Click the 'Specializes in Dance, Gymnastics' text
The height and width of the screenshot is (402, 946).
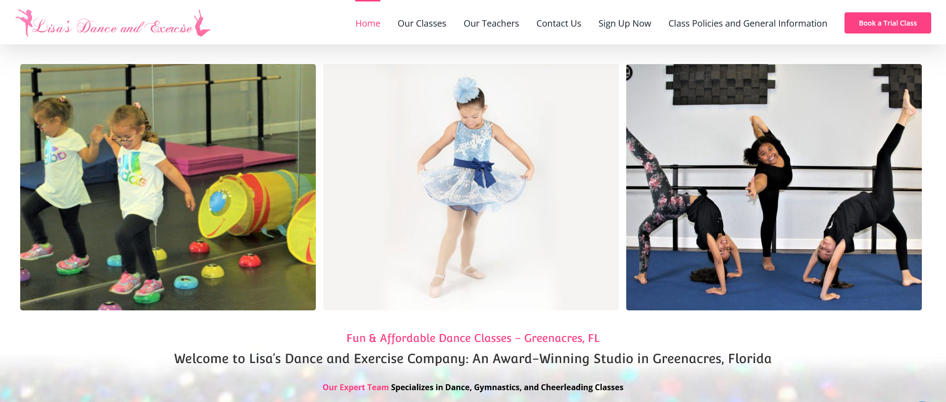pos(507,387)
